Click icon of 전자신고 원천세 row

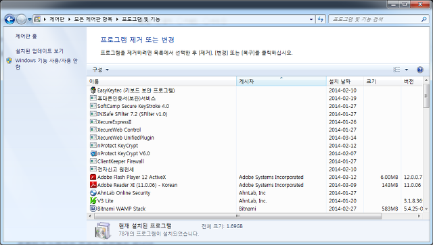coord(93,169)
